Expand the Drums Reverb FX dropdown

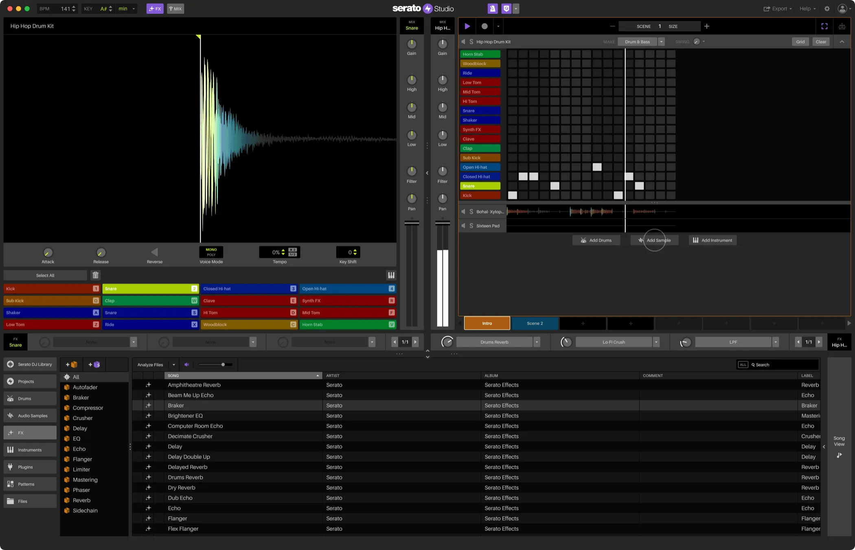click(537, 342)
